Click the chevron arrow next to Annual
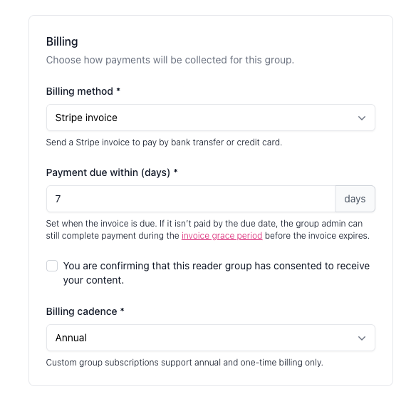411x394 pixels. (362, 338)
